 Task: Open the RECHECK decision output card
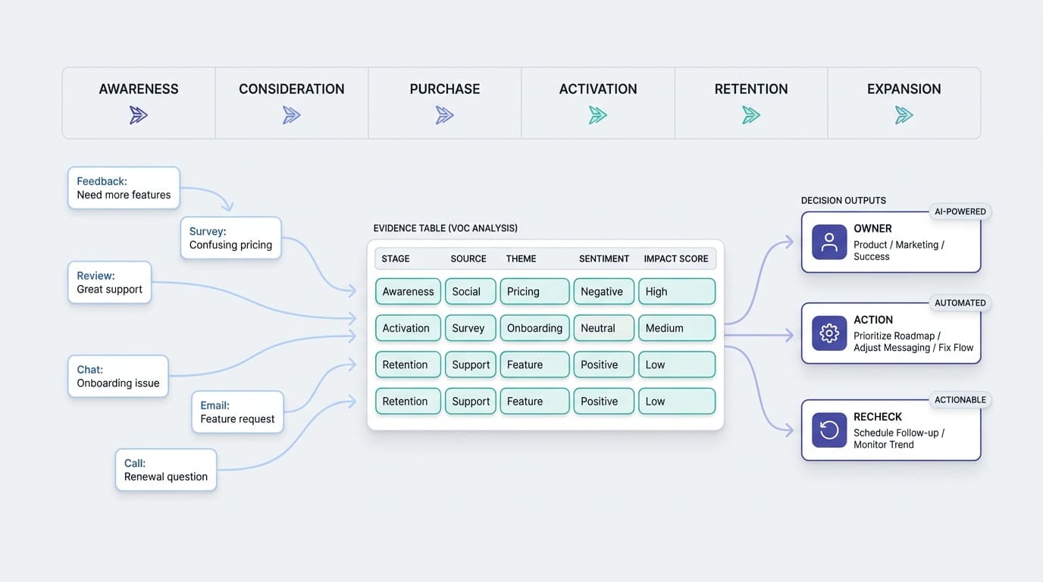(891, 430)
